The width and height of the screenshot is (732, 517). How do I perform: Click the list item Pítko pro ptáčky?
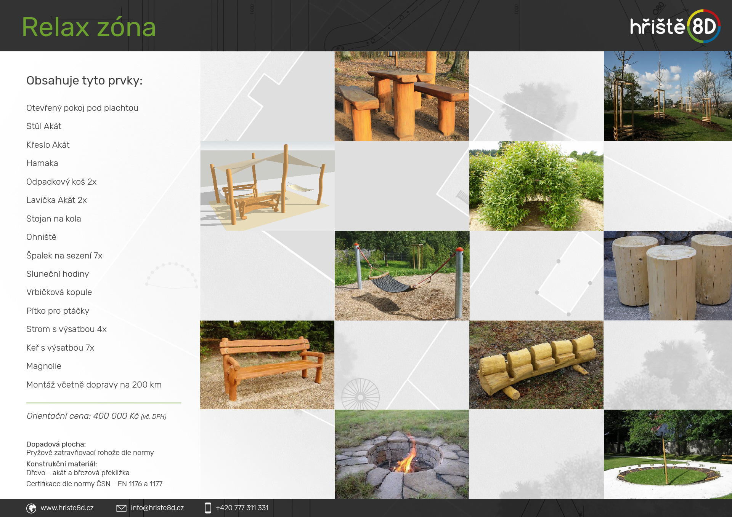tap(58, 311)
